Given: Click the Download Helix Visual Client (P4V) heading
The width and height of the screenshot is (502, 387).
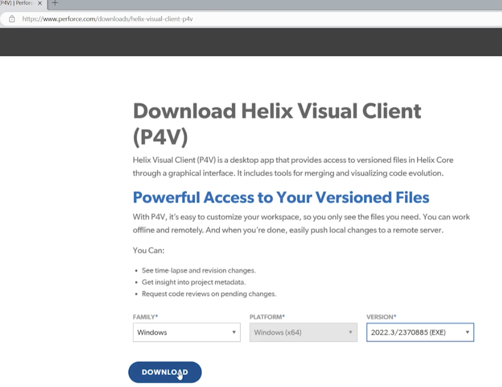Looking at the screenshot, I should 277,124.
